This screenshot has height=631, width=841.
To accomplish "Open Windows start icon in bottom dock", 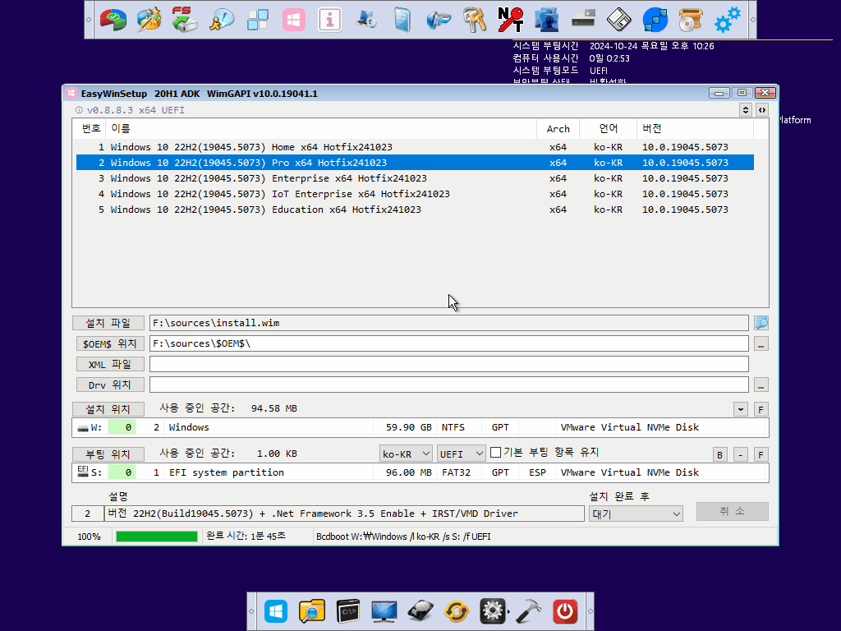I will [x=276, y=611].
